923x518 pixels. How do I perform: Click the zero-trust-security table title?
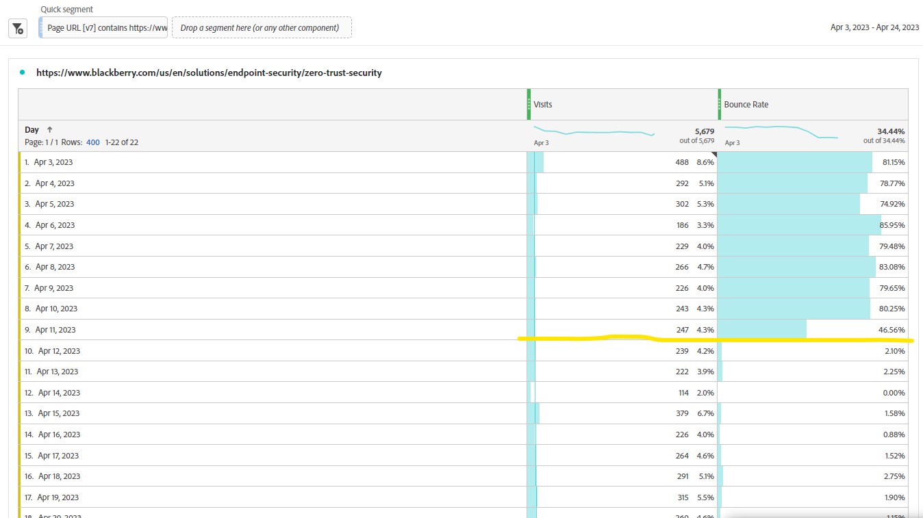[x=209, y=73]
